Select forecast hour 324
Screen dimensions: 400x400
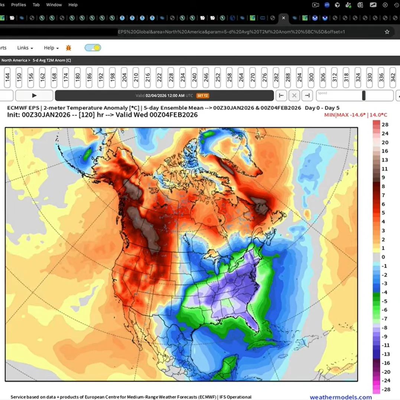[x=358, y=77]
